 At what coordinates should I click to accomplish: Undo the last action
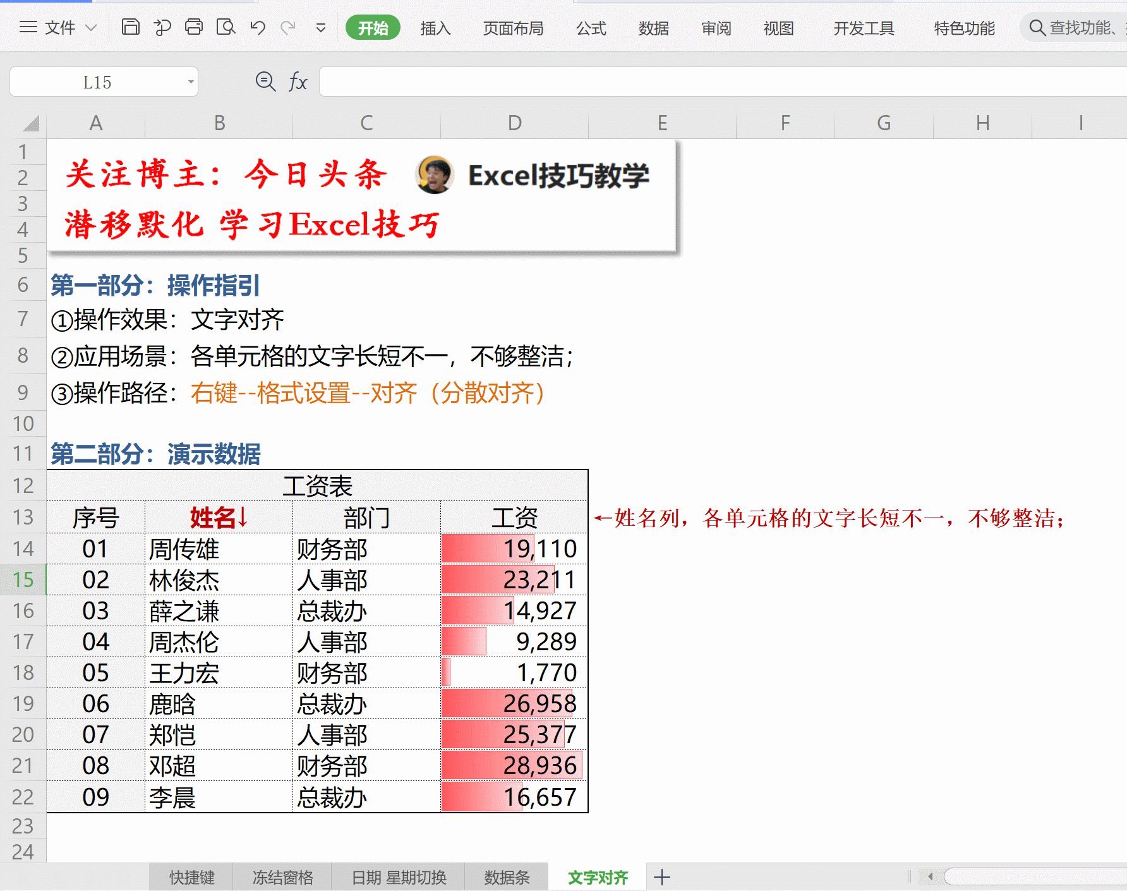(257, 27)
